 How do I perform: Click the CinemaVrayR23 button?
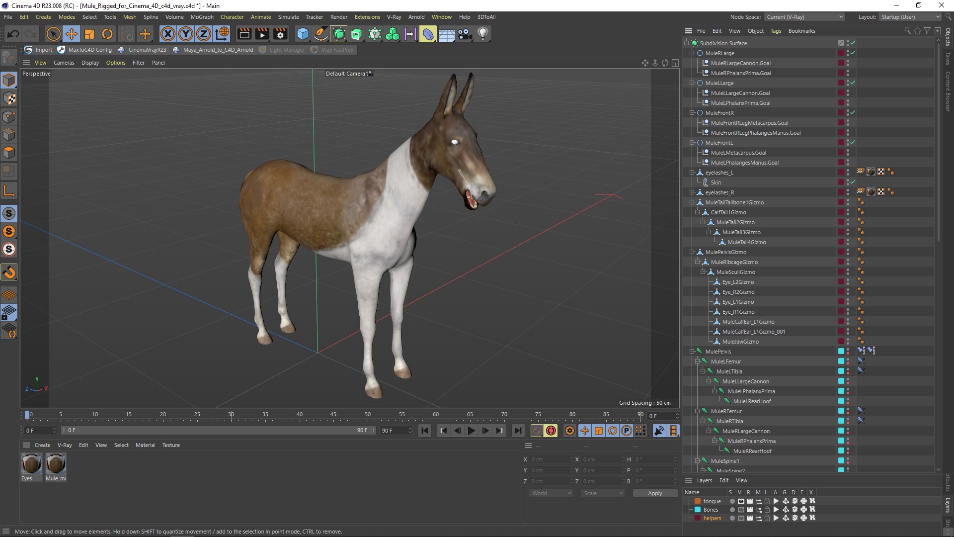(x=142, y=50)
